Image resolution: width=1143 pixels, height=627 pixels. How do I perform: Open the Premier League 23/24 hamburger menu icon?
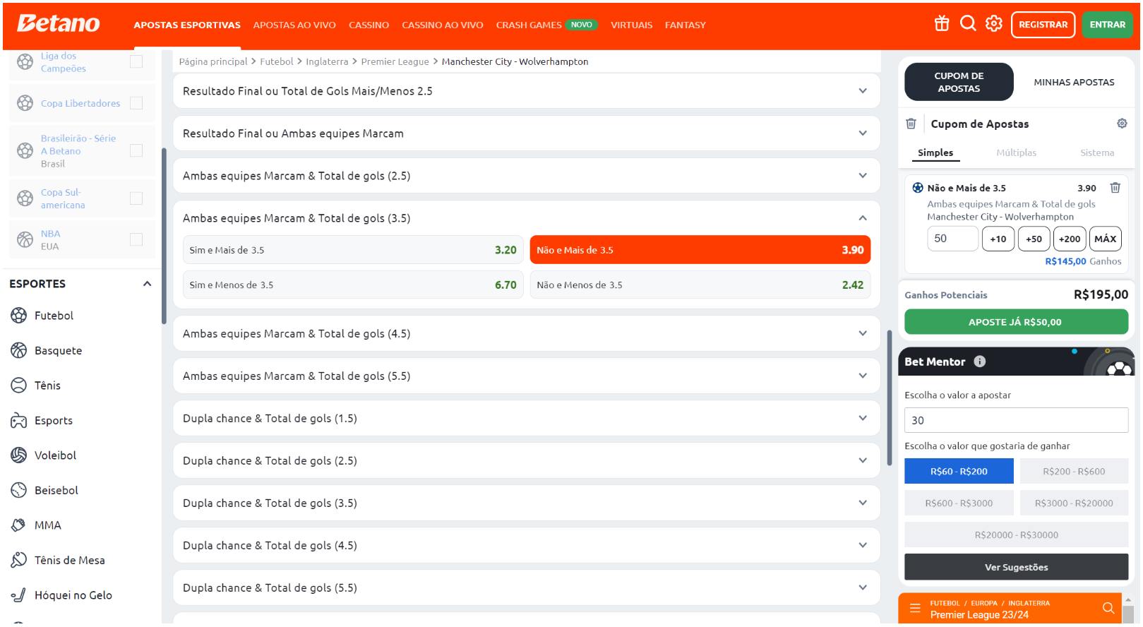point(915,609)
